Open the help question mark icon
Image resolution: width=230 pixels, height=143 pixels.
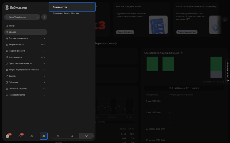coord(32,136)
